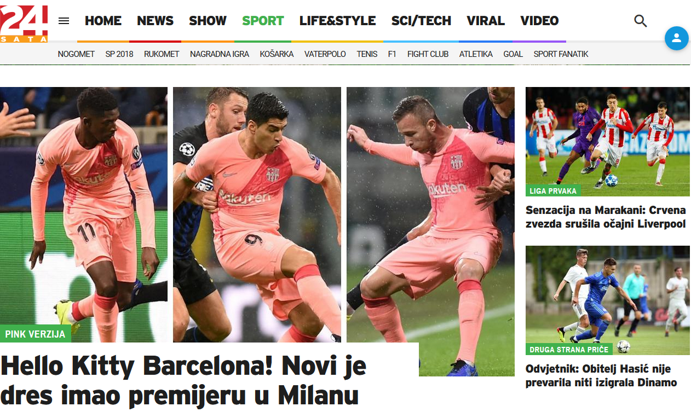The image size is (691, 412).
Task: Click the LIGA PRVAKA tag label
Action: coord(553,191)
